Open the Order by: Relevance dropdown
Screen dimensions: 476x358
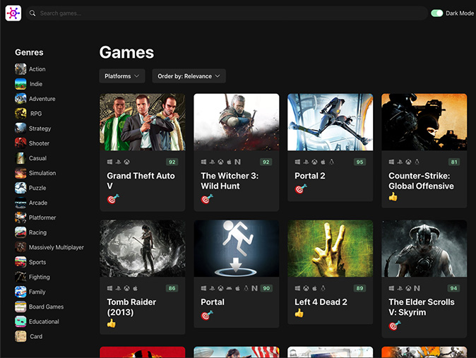(x=189, y=76)
